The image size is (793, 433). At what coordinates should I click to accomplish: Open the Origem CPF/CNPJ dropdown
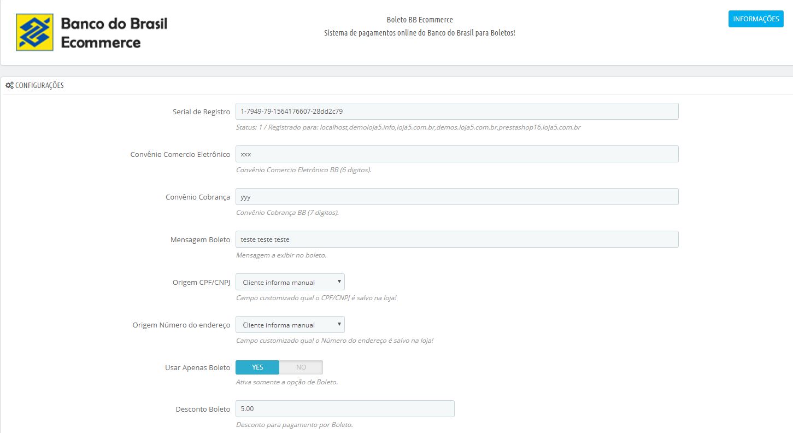[290, 282]
